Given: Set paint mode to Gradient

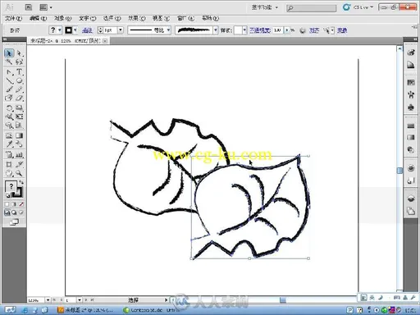Looking at the screenshot, I should point(14,204).
